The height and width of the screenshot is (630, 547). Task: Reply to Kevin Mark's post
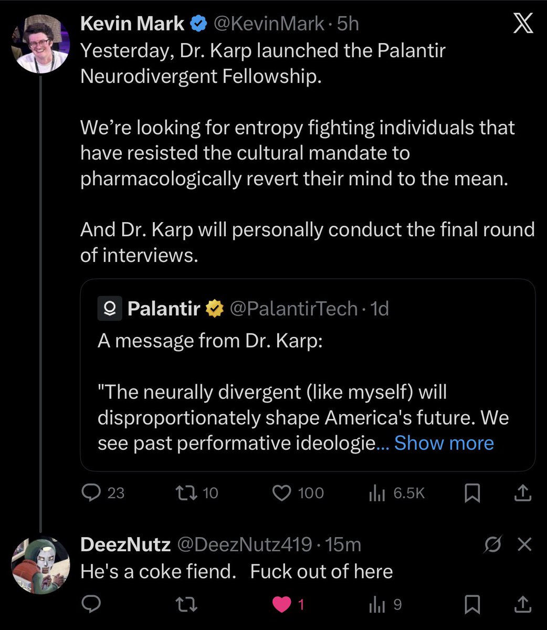pos(92,492)
